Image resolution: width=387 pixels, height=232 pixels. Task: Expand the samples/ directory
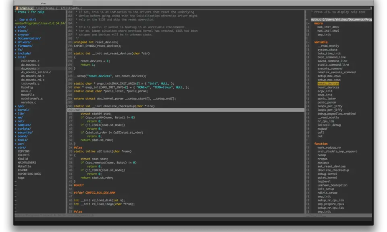(x=24, y=125)
